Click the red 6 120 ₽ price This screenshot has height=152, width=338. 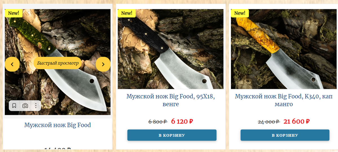(x=182, y=122)
